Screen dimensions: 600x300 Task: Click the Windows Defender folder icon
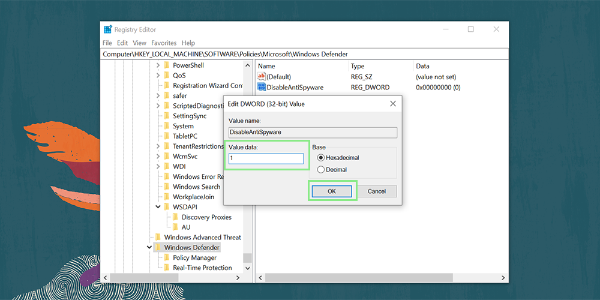pyautogui.click(x=158, y=248)
